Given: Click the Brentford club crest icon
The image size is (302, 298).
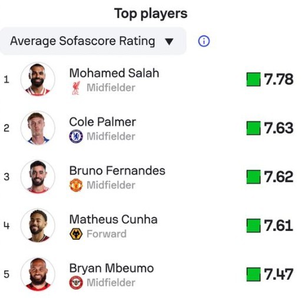Looking at the screenshot, I should point(76,283).
